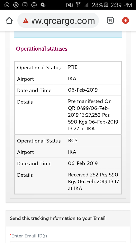Tap the @ email notification icon
This screenshot has width=136, height=243.
click(34, 5)
